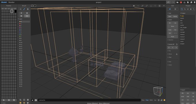Expand the Align section
Viewport: 196px width, 104px height.
click(x=169, y=57)
